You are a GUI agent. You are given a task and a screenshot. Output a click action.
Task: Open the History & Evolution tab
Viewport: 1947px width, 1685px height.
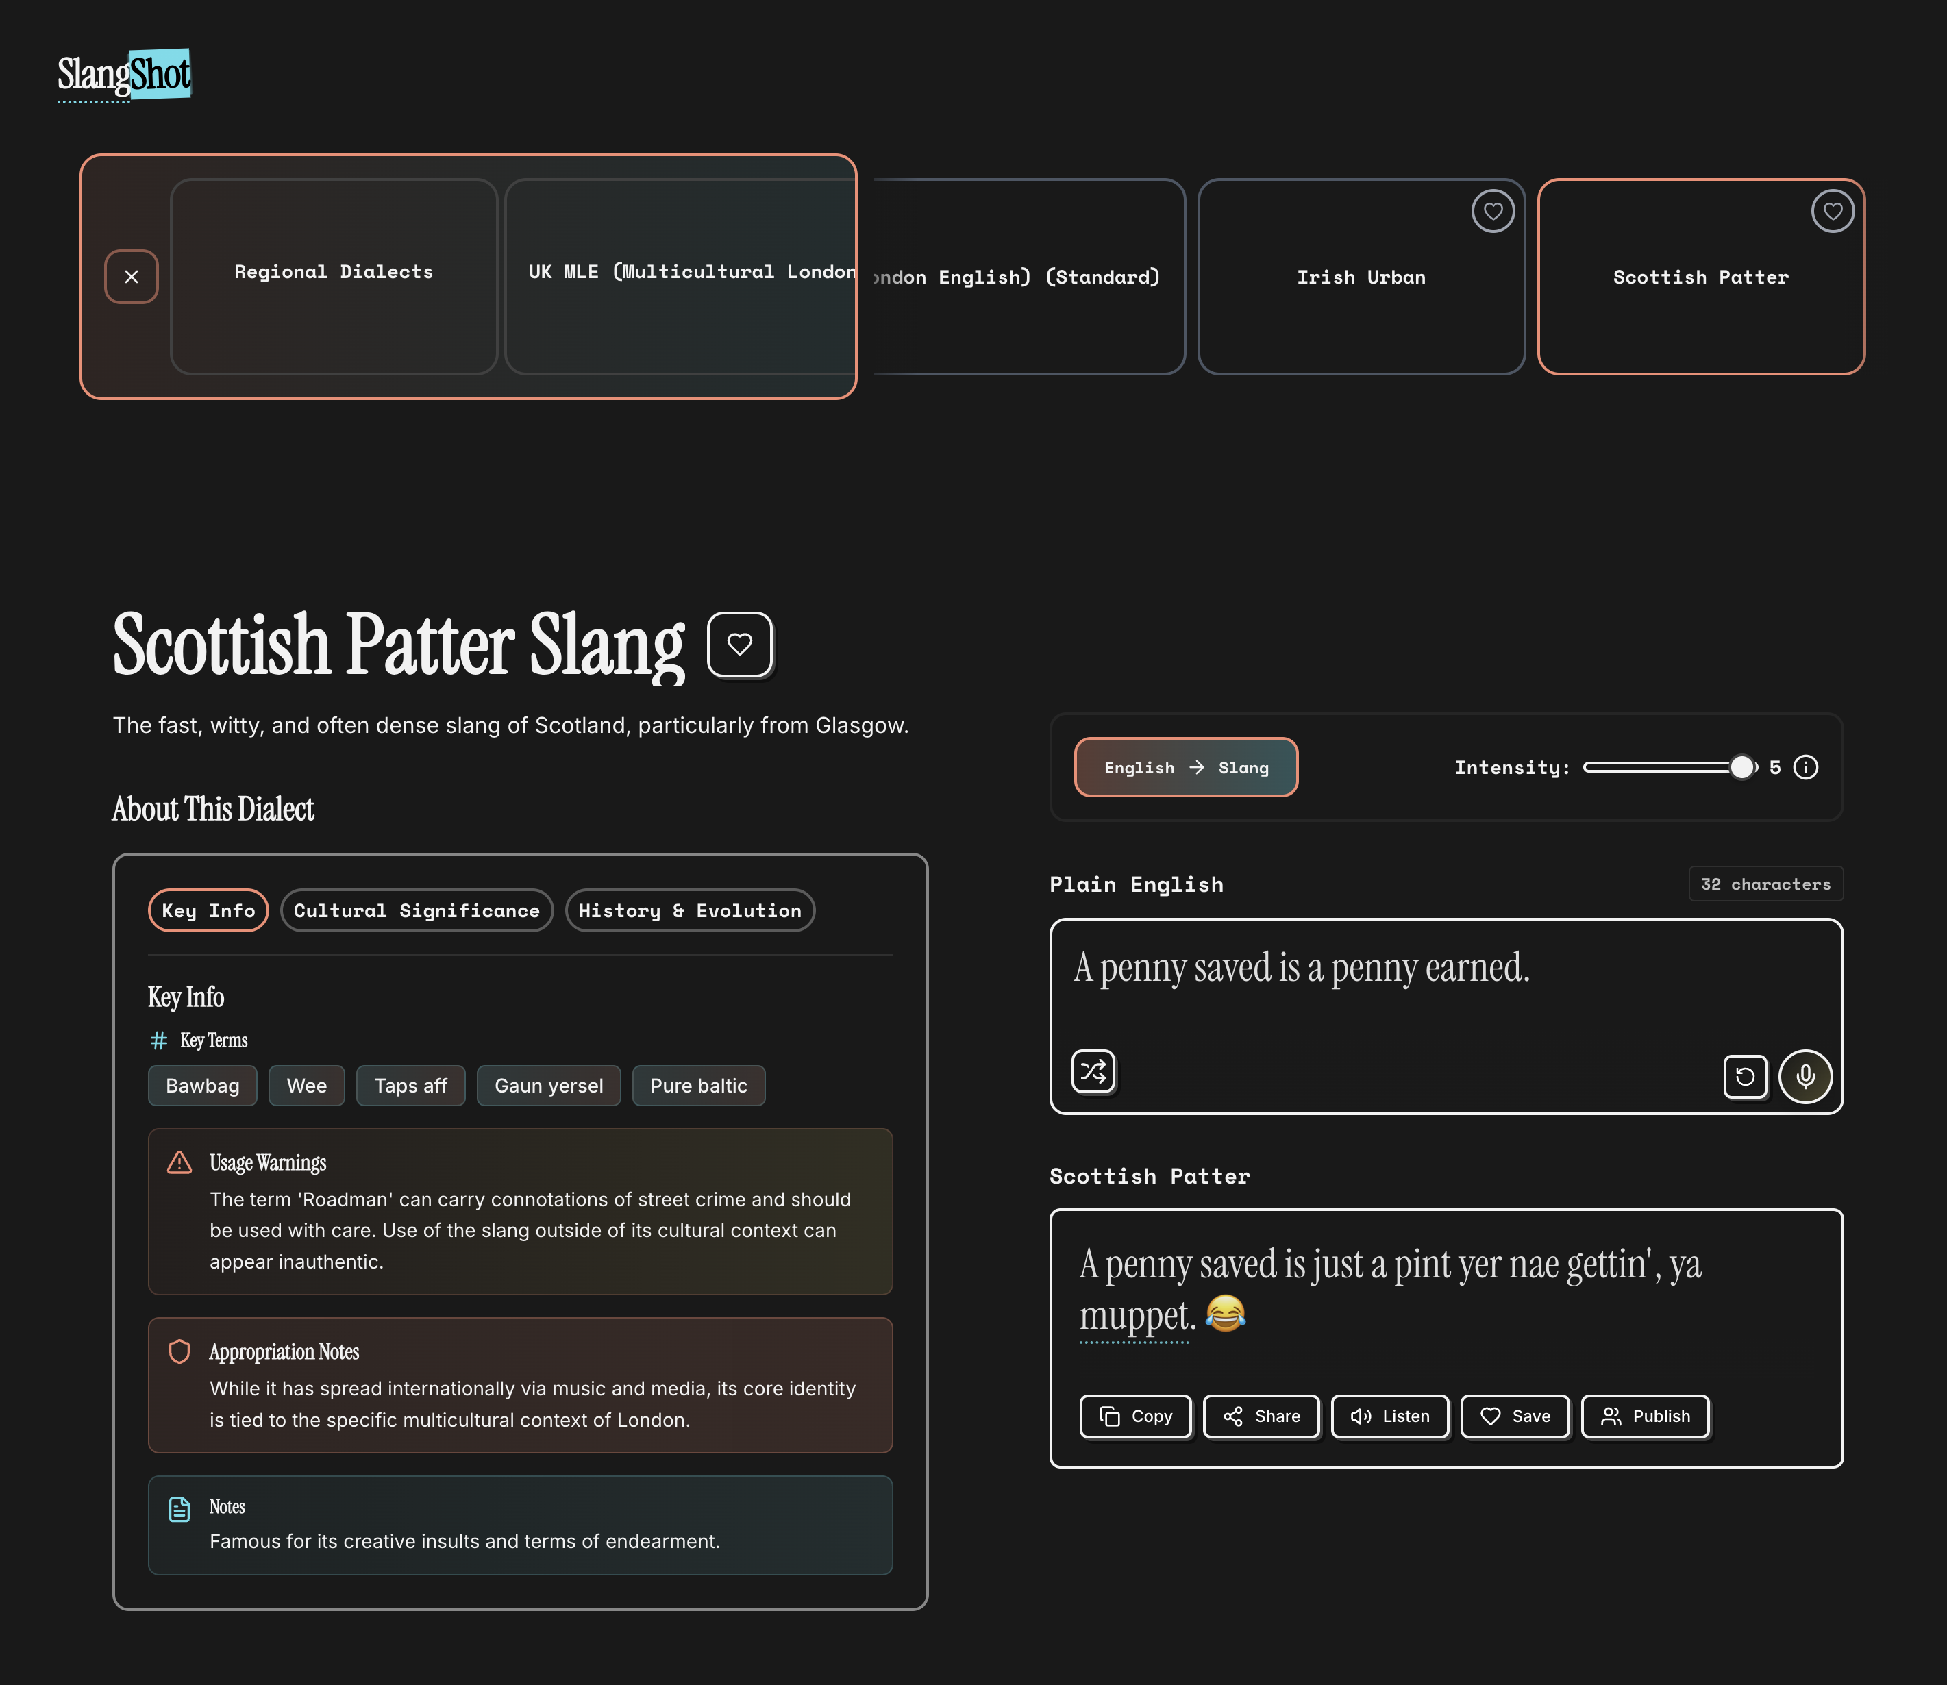tap(689, 910)
